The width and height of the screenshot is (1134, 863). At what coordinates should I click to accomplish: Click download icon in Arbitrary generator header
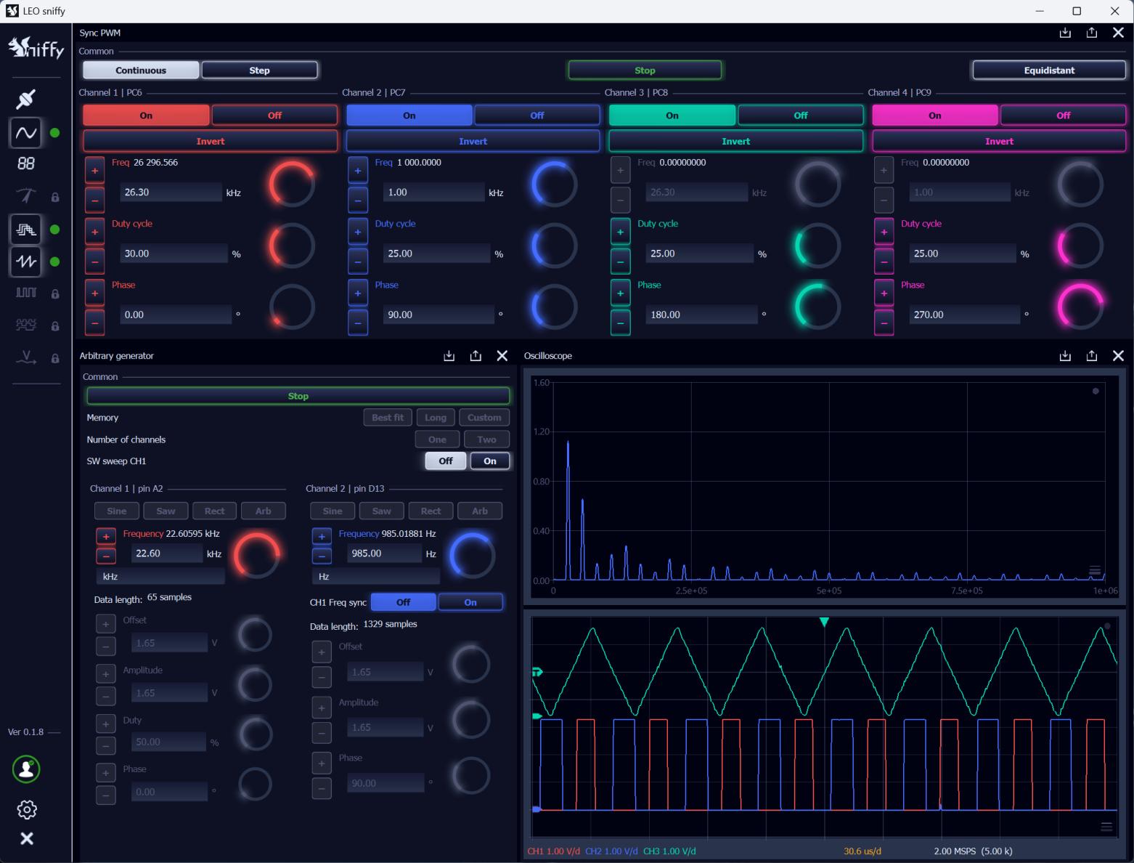[x=449, y=356]
